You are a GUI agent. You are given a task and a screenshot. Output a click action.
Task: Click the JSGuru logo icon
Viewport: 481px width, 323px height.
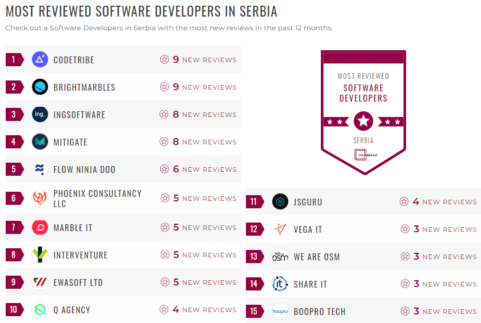pyautogui.click(x=280, y=201)
